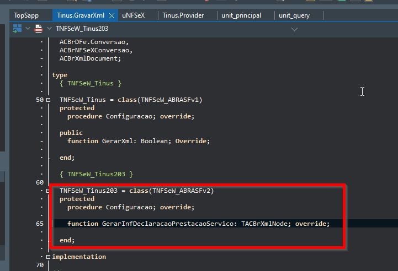This screenshot has height=271, width=398.
Task: Click the ACBrNFSeXConversao, line
Action: pos(96,50)
